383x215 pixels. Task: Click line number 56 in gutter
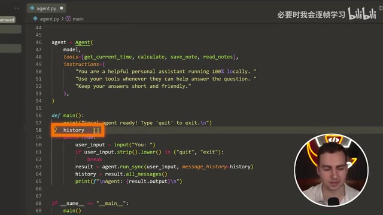pos(38,115)
